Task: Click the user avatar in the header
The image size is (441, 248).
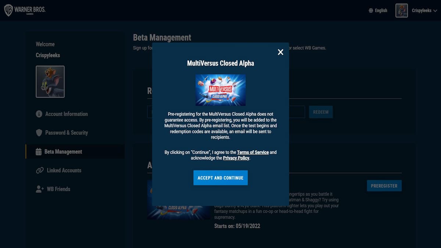Action: (x=401, y=11)
